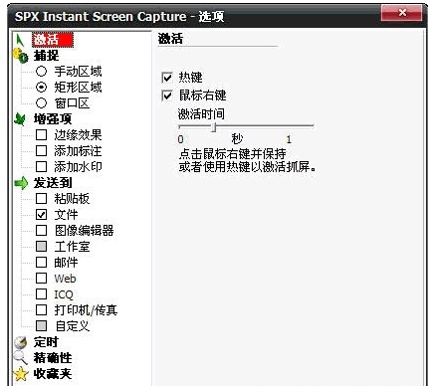428x386 pixels.
Task: Click the 激活时间 slider thumb
Action: (x=214, y=126)
